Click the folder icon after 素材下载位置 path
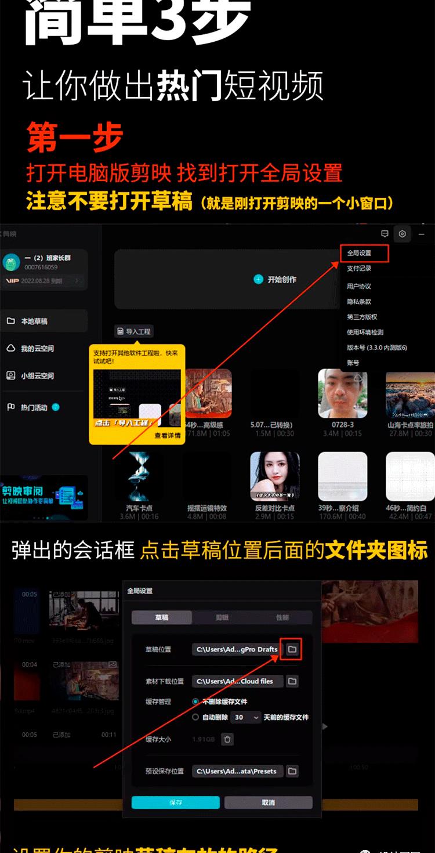 pos(292,681)
